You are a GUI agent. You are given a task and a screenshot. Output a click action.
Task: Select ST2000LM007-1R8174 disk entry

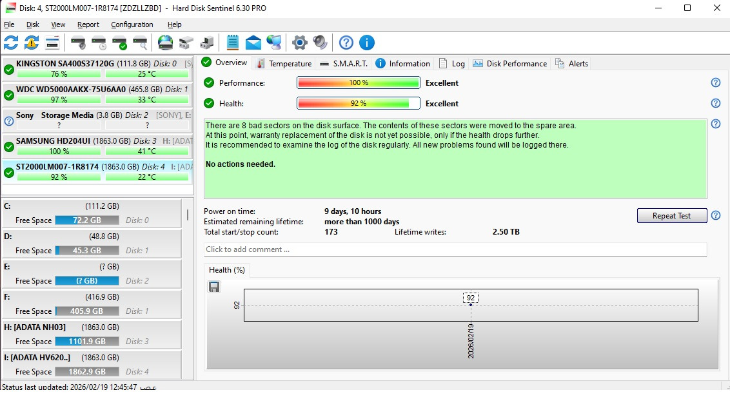(x=97, y=171)
